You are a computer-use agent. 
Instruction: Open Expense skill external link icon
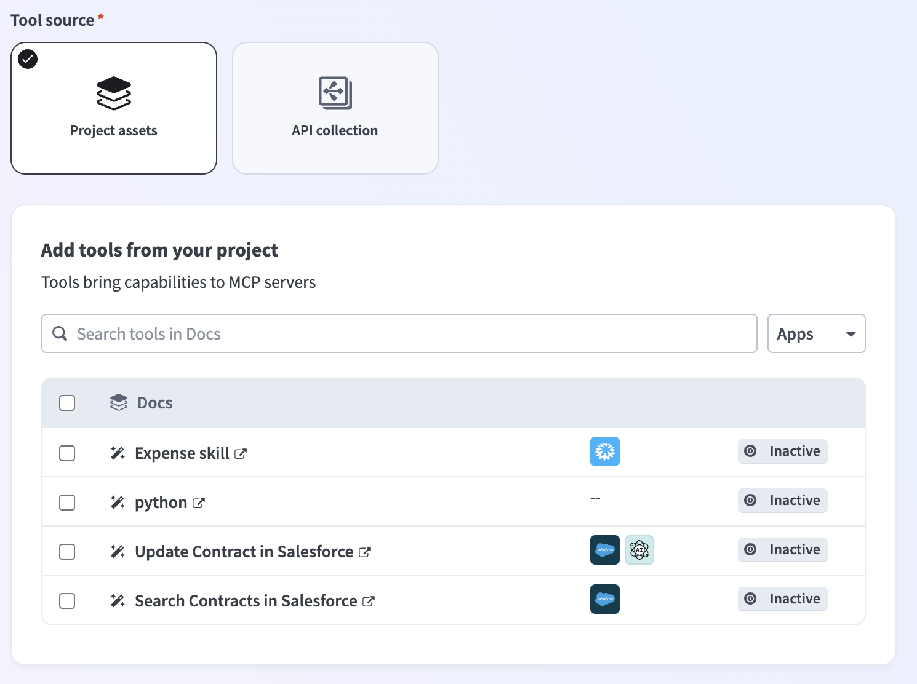[241, 454]
